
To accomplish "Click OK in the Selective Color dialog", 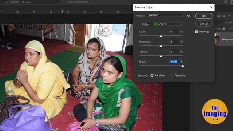I will 204,16.
